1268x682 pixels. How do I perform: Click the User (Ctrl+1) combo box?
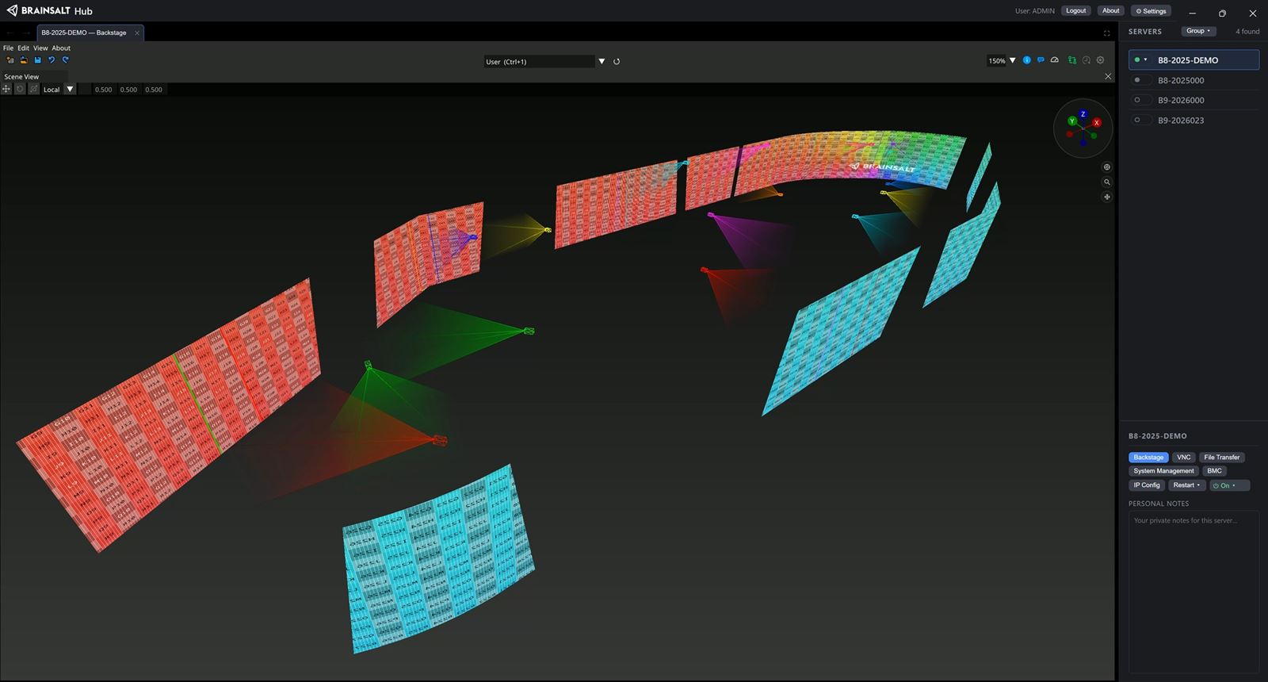539,61
